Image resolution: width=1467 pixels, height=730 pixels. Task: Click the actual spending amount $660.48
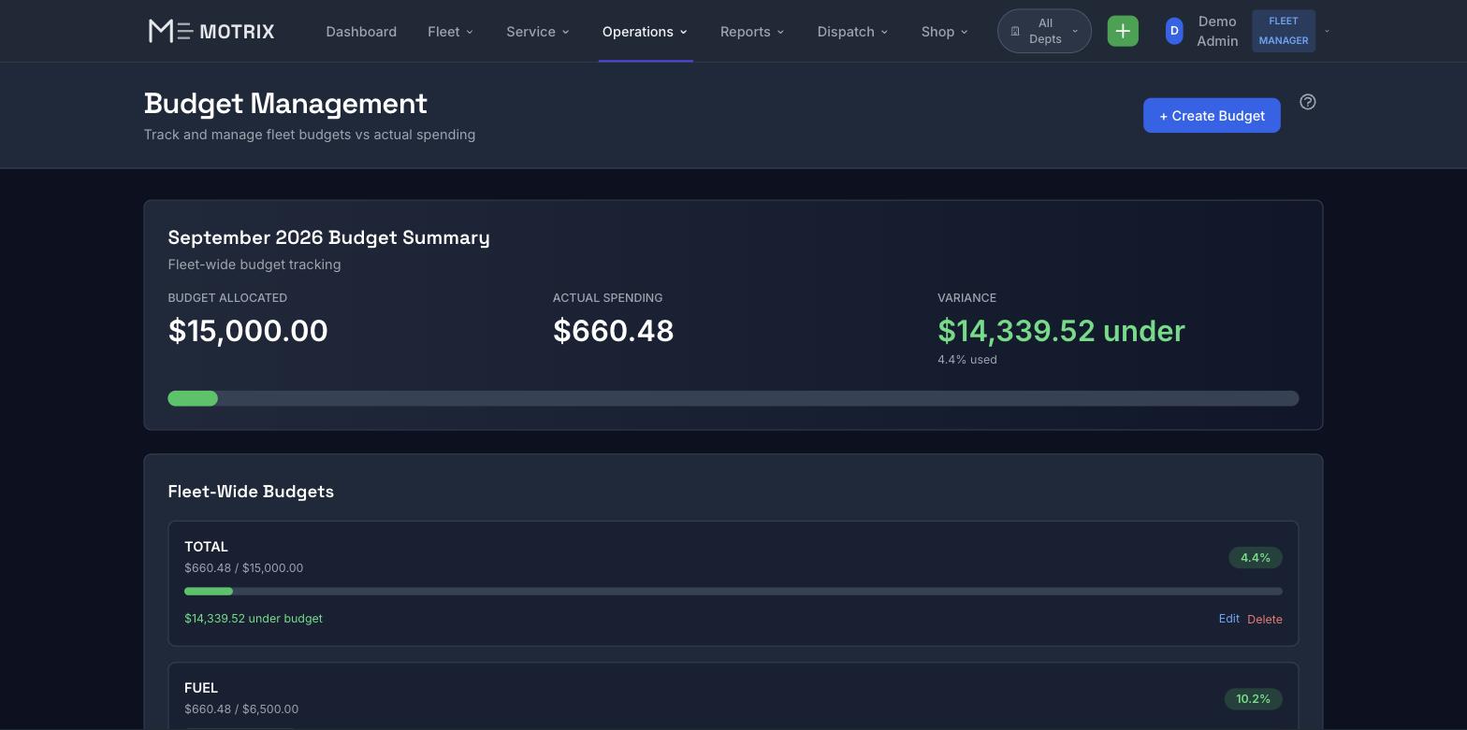click(613, 331)
